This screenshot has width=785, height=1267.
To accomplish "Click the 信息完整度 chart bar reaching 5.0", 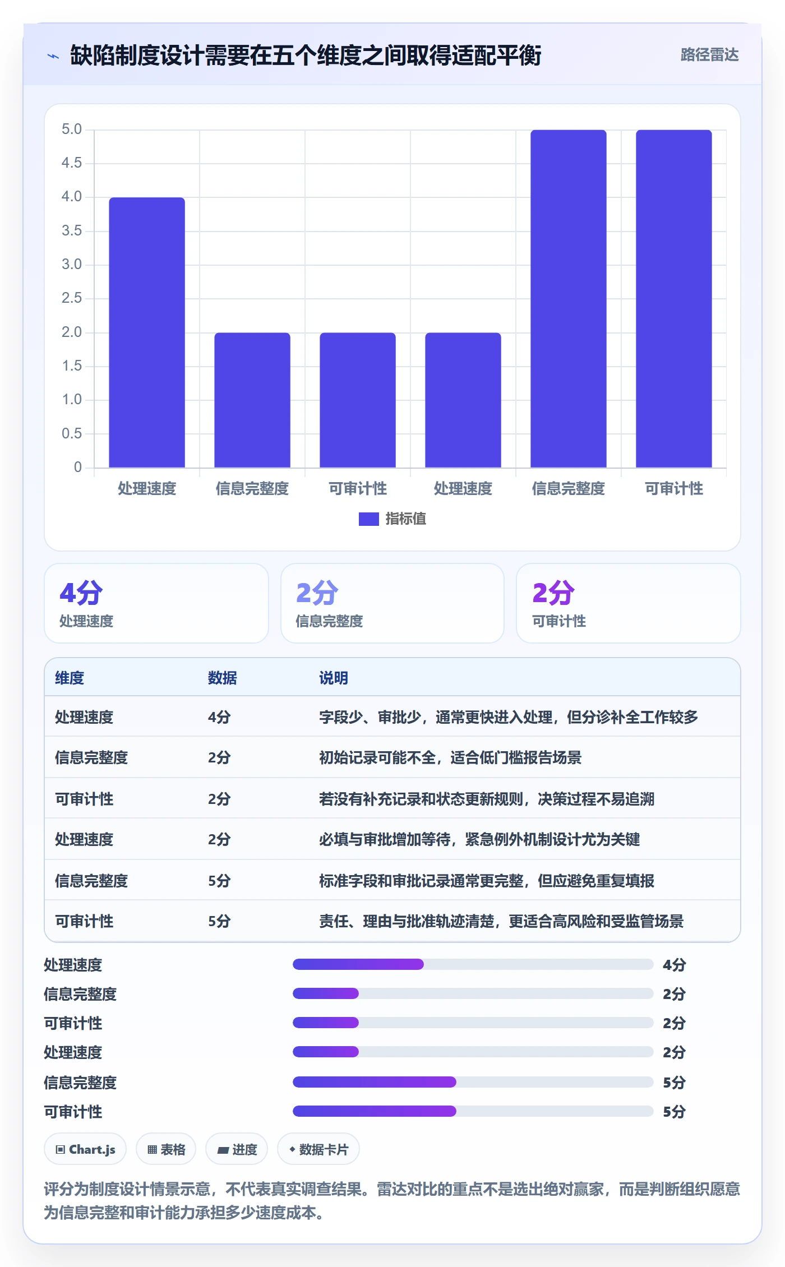I will 569,299.
